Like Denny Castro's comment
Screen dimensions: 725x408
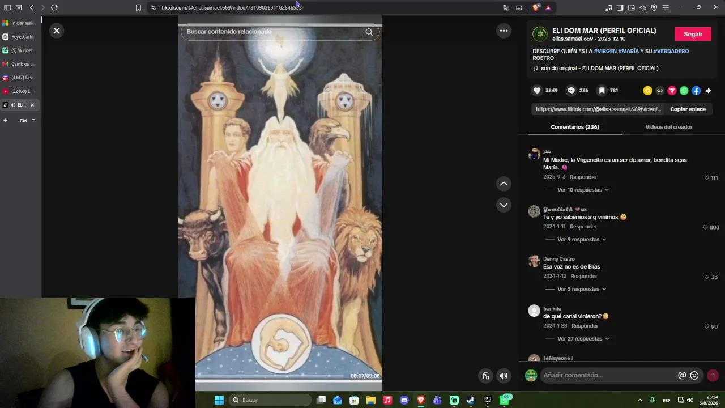(706, 277)
